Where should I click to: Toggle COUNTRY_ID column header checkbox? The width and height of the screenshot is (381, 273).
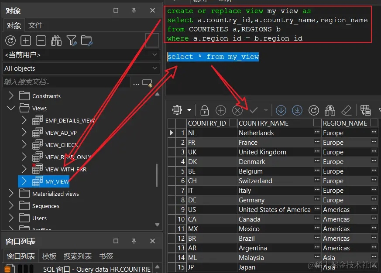coord(233,123)
